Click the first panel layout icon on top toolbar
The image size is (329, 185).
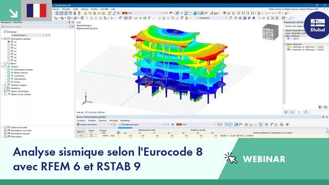(x=57, y=13)
